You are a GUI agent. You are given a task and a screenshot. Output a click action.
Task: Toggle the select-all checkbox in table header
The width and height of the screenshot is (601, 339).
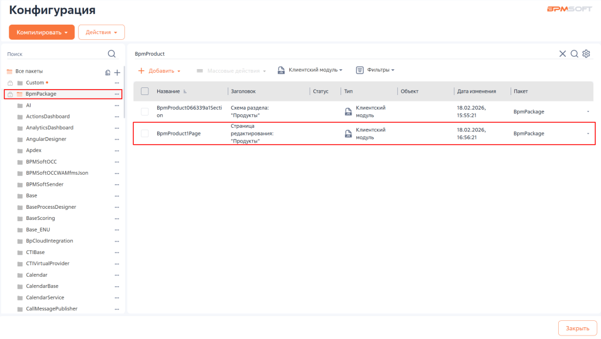tap(145, 91)
